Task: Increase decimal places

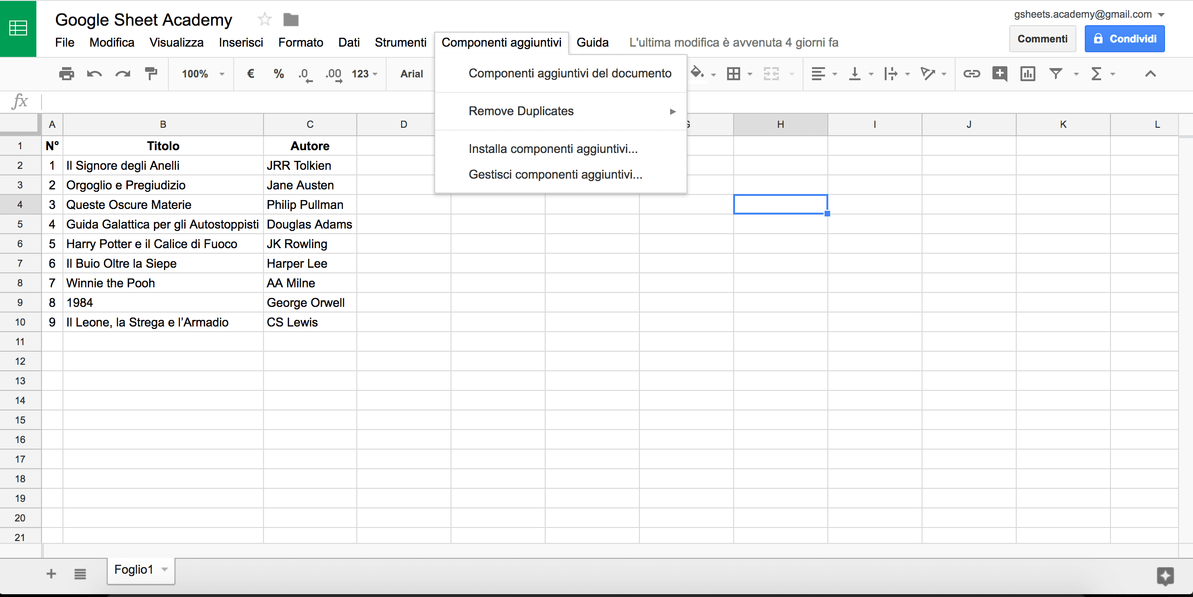Action: click(x=334, y=75)
